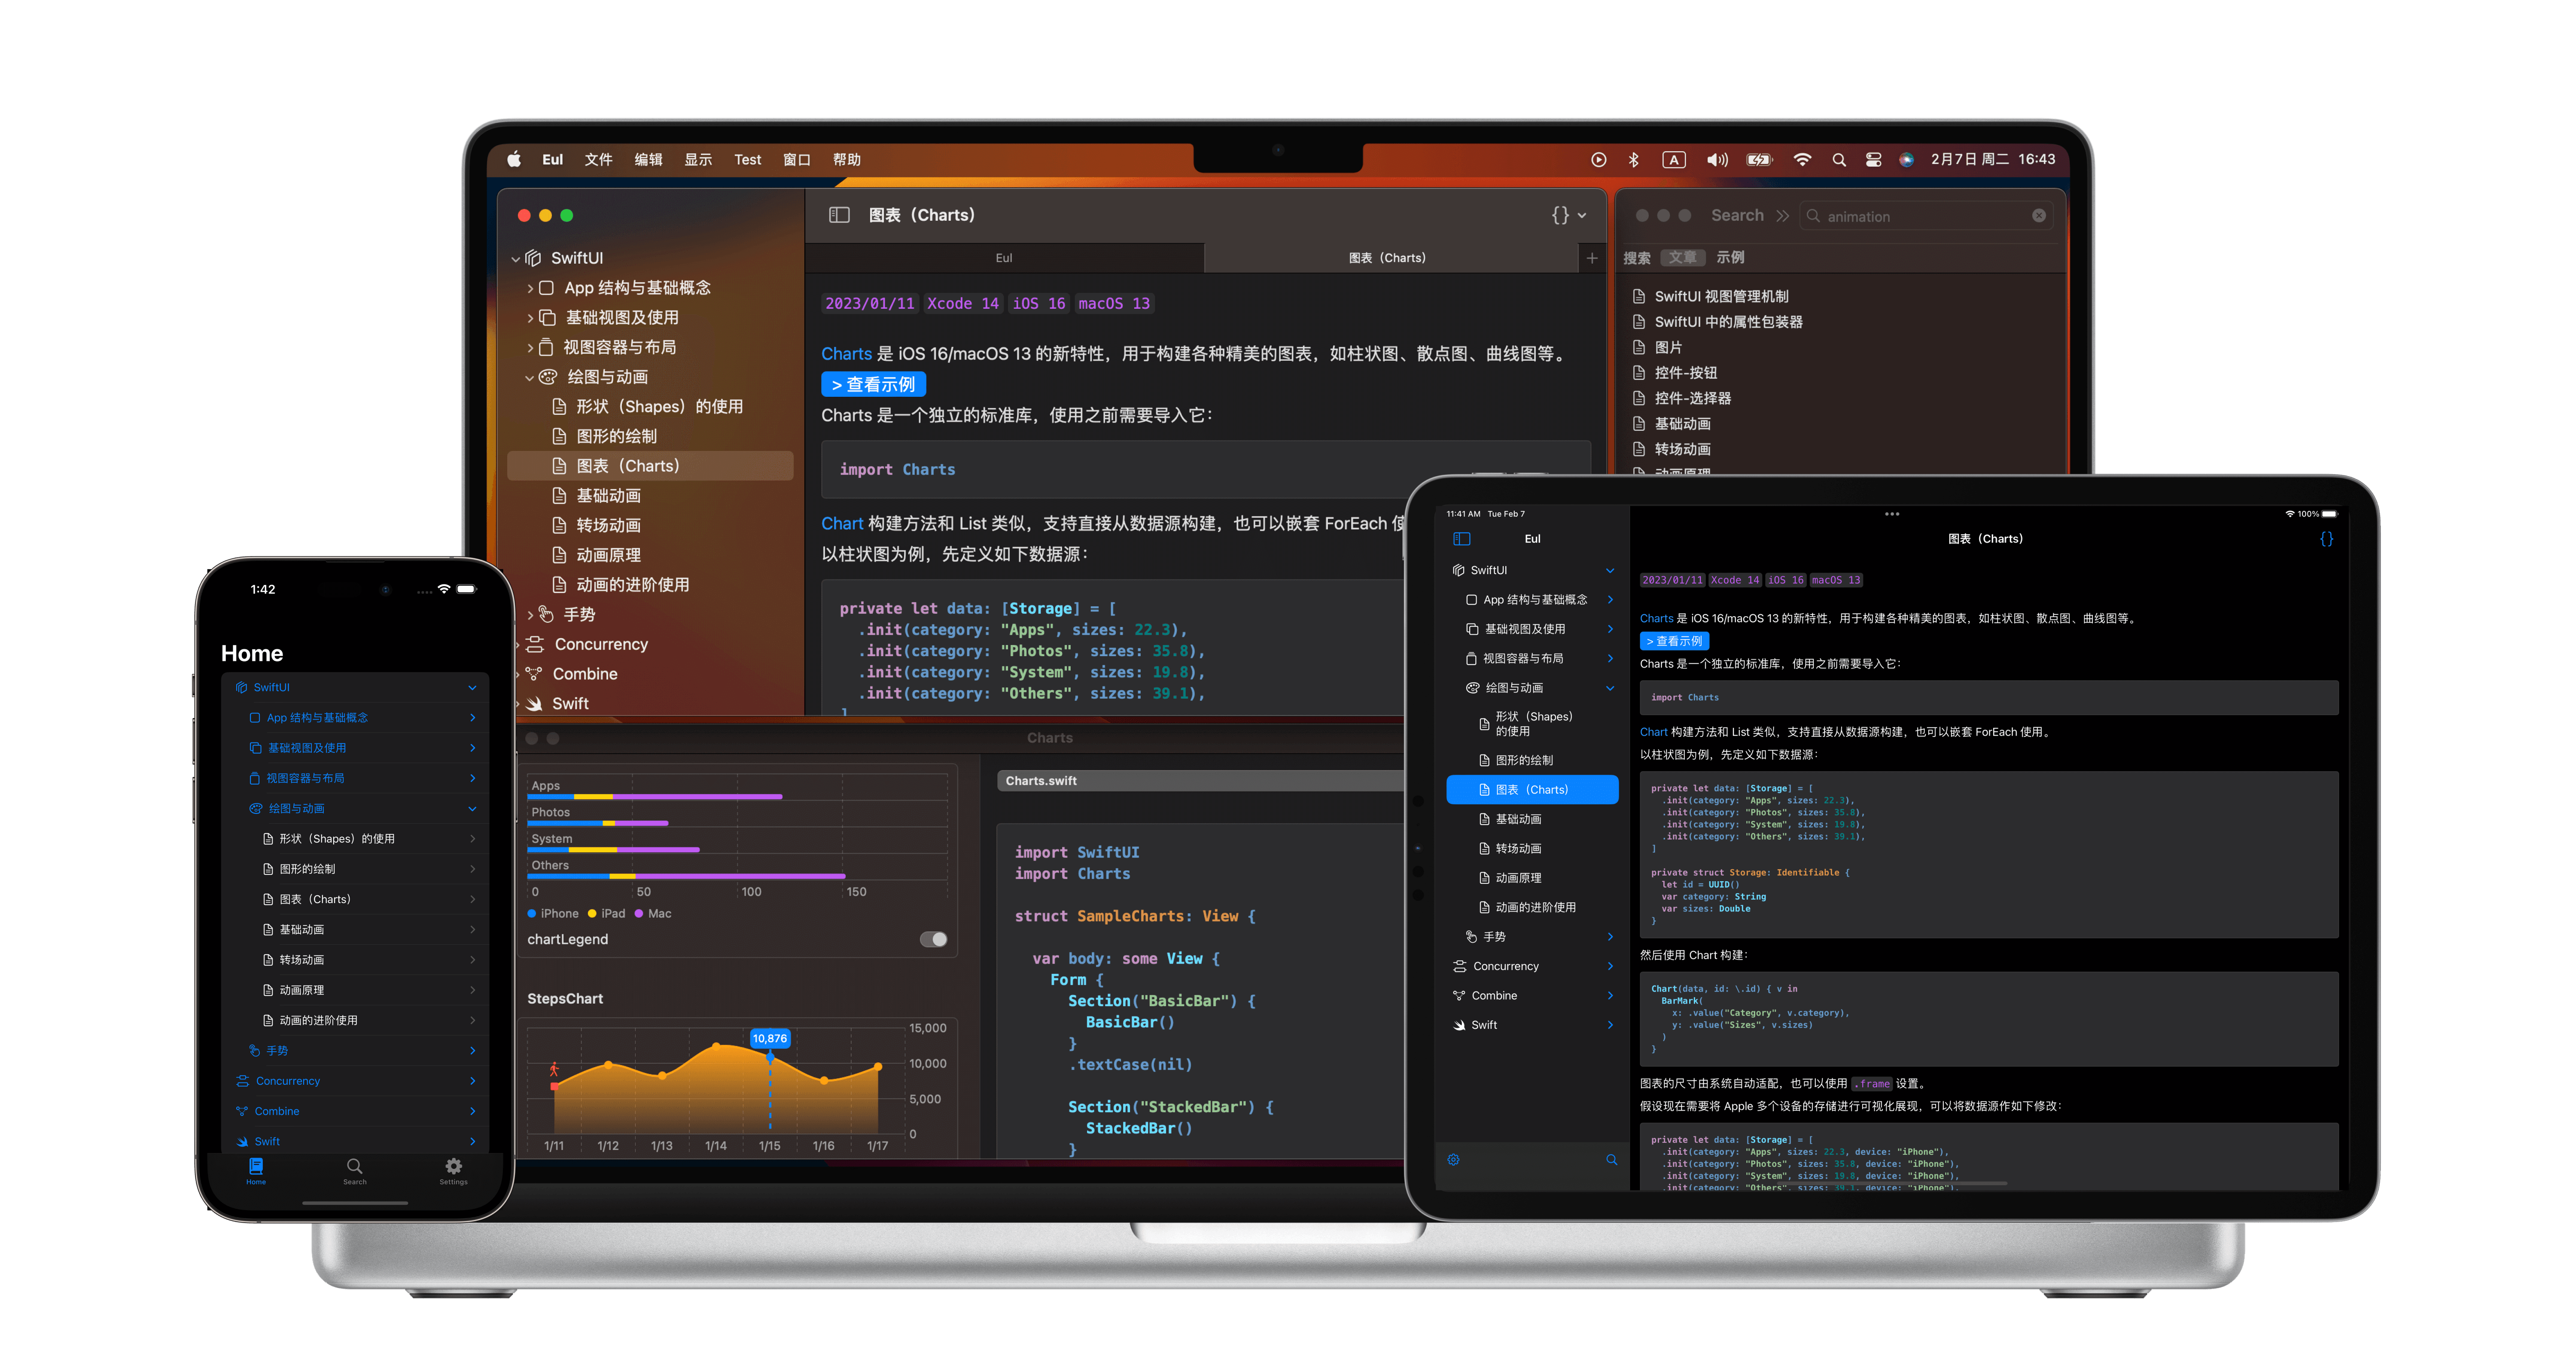Expand Concurrency on iPad sidebar
Screen dimensions: 2576x1360
pyautogui.click(x=1610, y=966)
